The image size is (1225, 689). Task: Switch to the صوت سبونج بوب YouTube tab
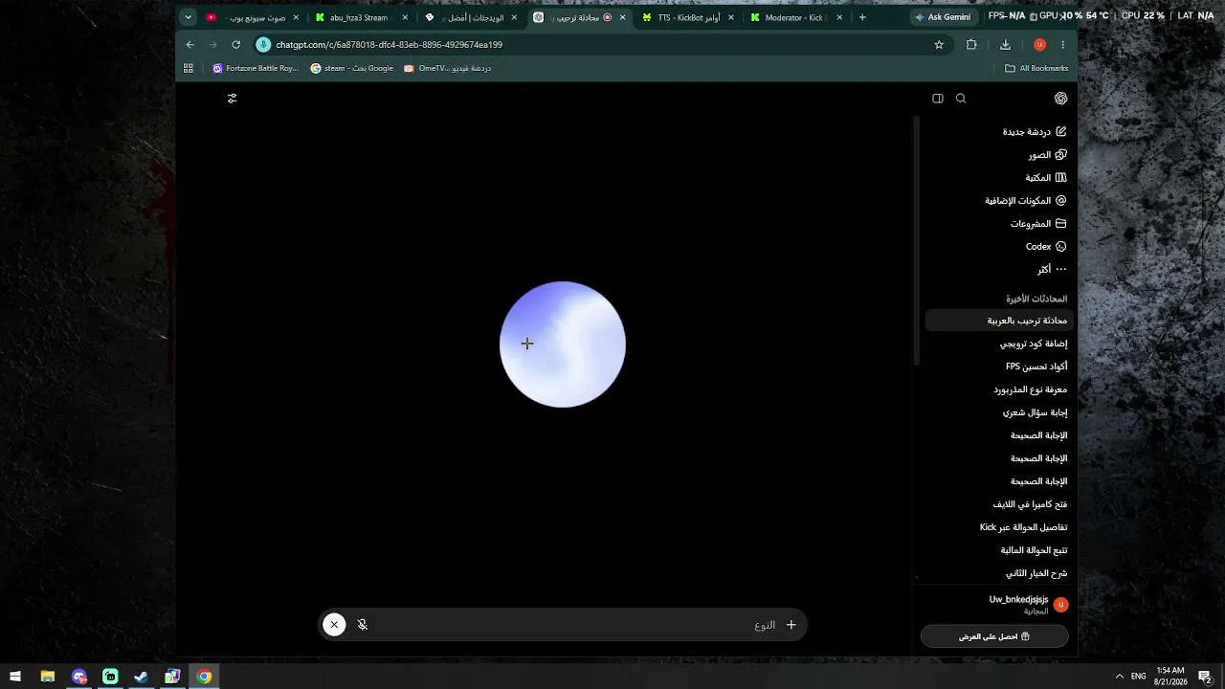pyautogui.click(x=253, y=17)
